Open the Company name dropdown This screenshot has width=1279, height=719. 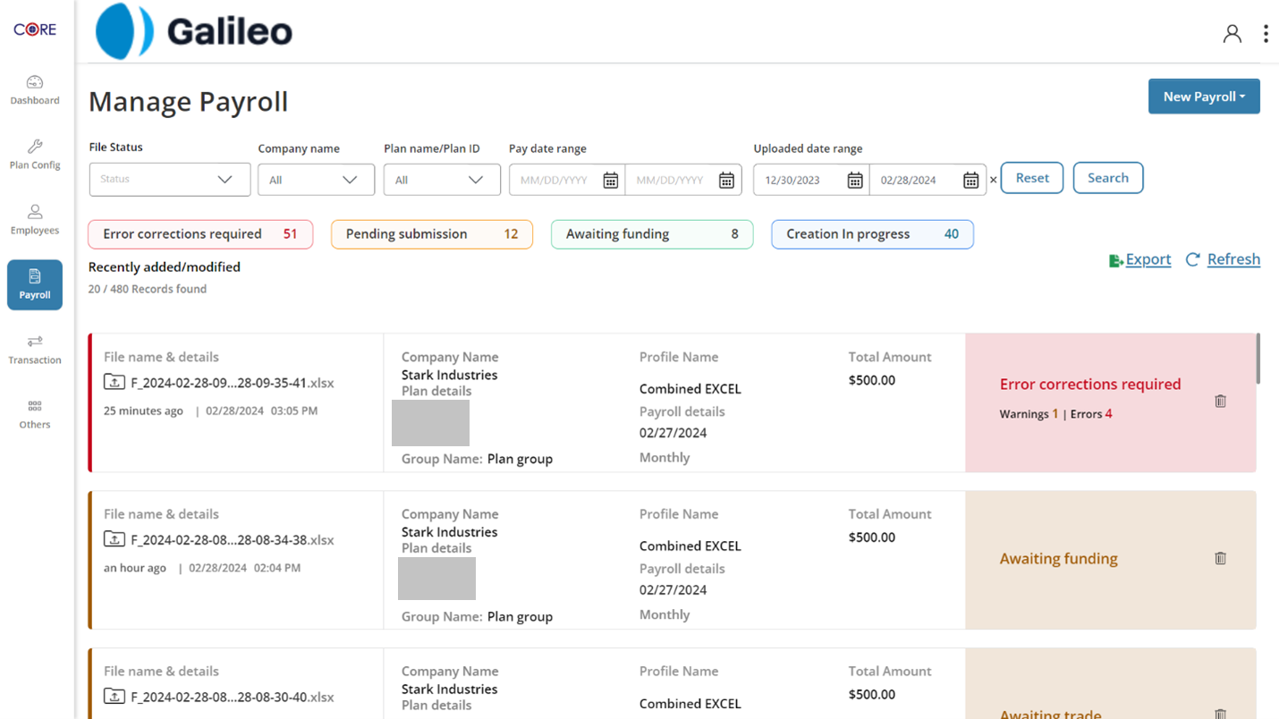316,180
